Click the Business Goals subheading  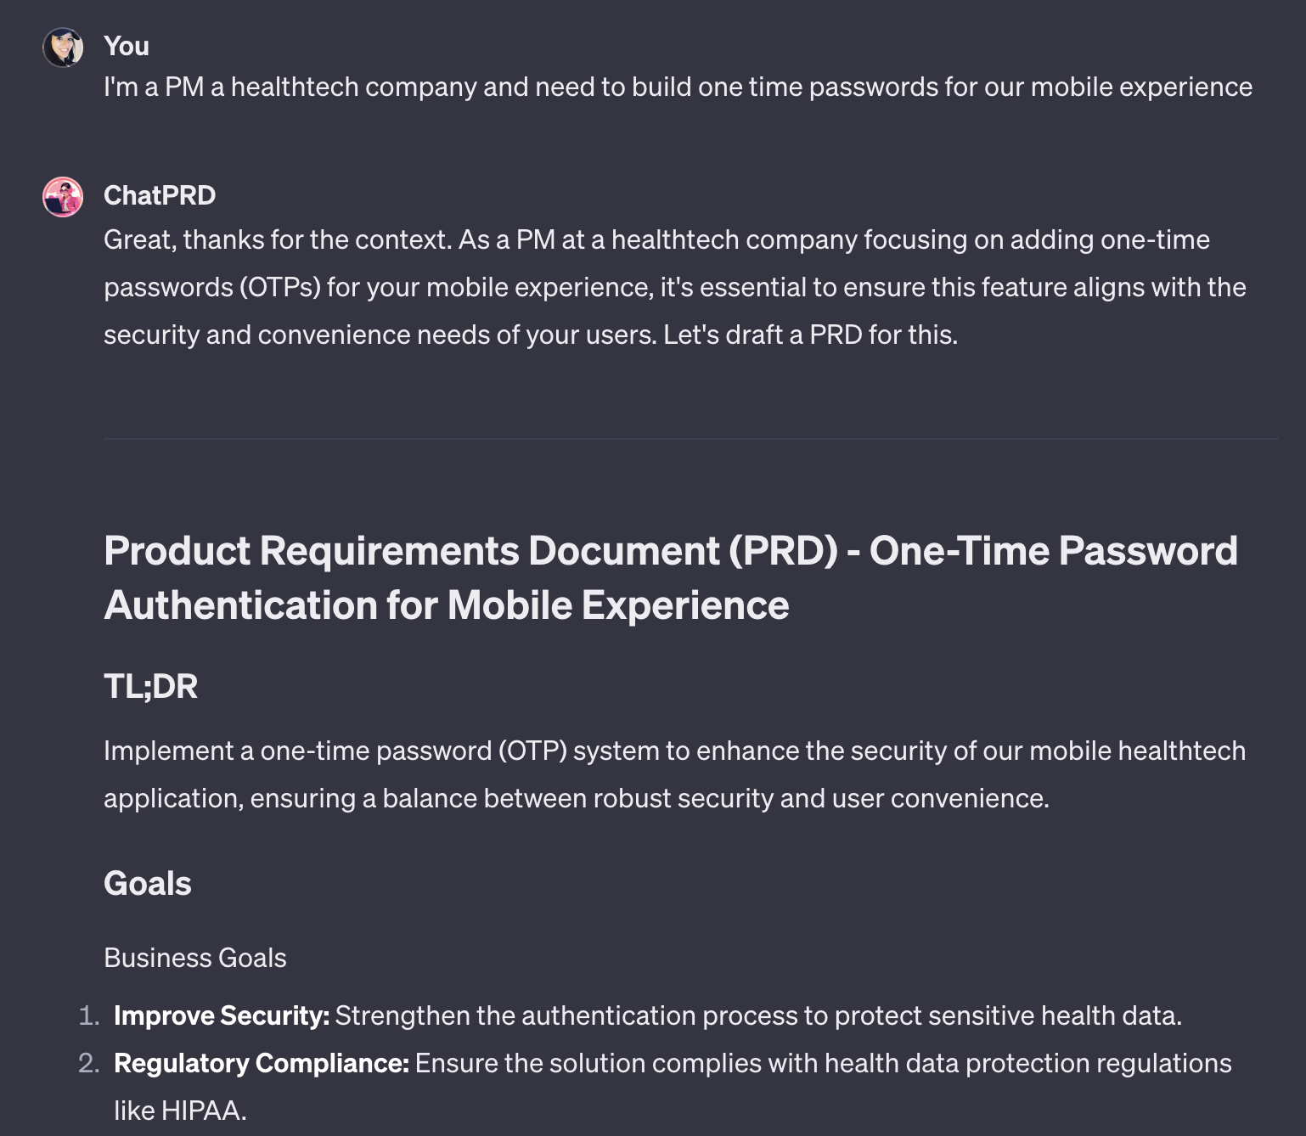coord(195,958)
